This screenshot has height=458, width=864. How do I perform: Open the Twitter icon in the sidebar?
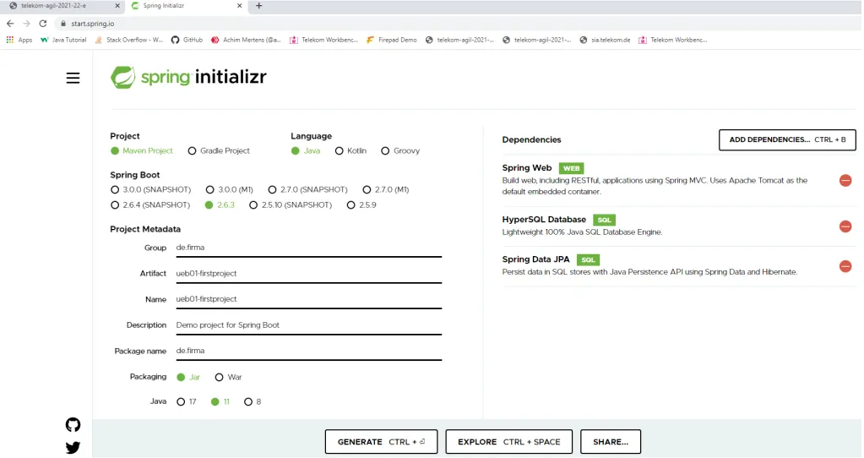(73, 448)
